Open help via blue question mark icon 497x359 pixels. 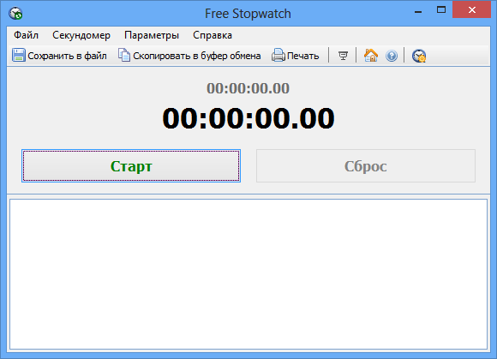pyautogui.click(x=392, y=56)
